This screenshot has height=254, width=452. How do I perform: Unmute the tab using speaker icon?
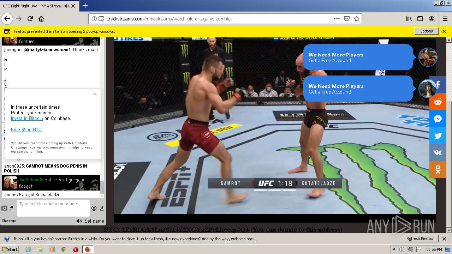pyautogui.click(x=67, y=6)
